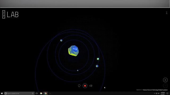Open the Action Center notifications icon
170x95 pixels.
[x=167, y=93]
